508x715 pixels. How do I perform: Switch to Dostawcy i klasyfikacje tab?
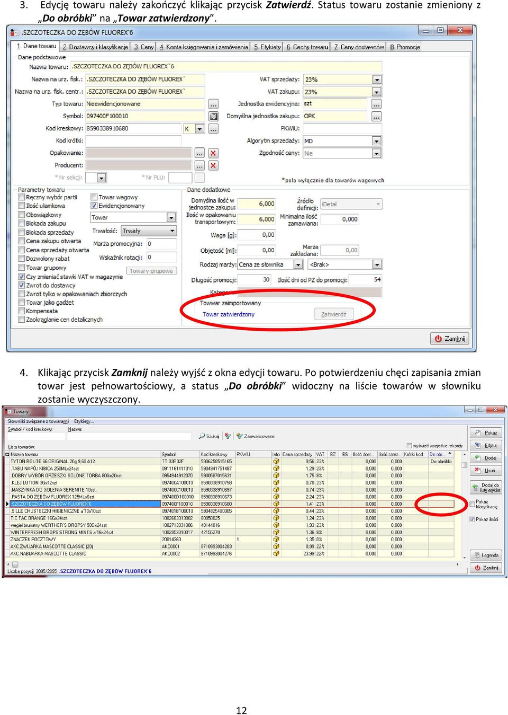coord(95,47)
